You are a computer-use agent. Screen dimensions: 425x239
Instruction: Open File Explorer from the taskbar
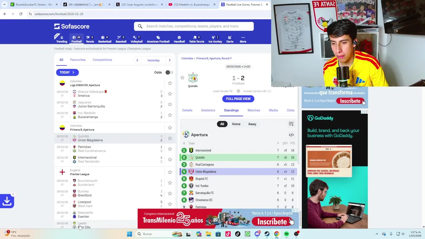(208, 234)
